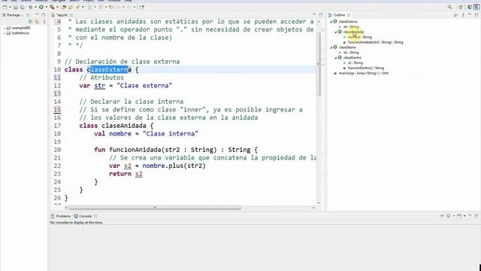Click the editor horizontal scrollbar
The width and height of the screenshot is (481, 271).
pos(155,208)
